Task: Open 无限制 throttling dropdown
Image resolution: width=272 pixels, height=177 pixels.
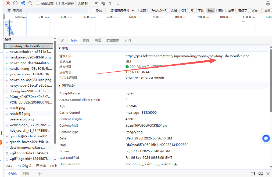Action: (87, 3)
